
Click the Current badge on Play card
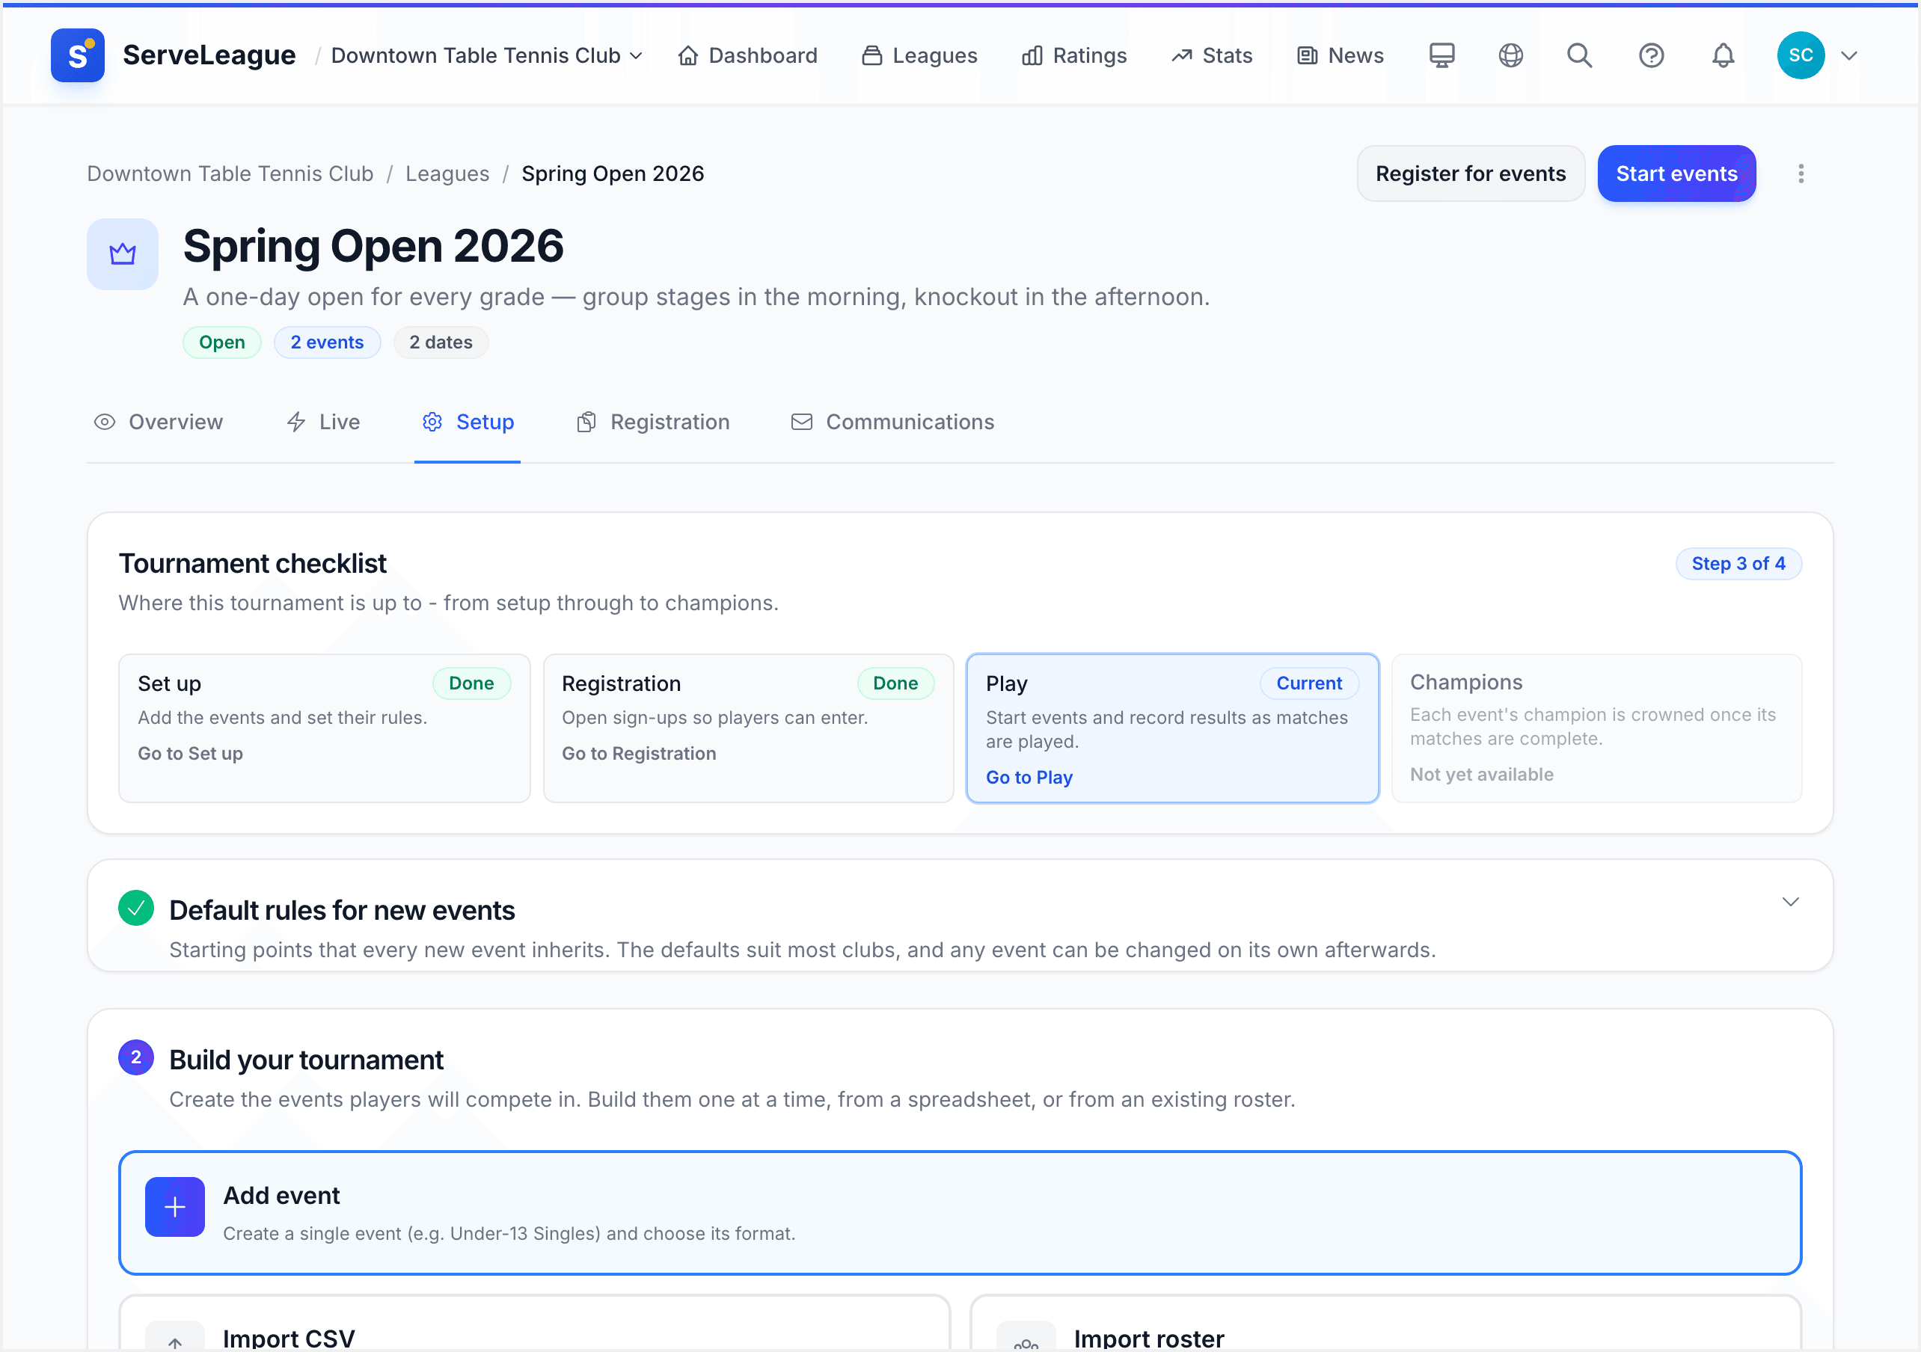[x=1309, y=683]
